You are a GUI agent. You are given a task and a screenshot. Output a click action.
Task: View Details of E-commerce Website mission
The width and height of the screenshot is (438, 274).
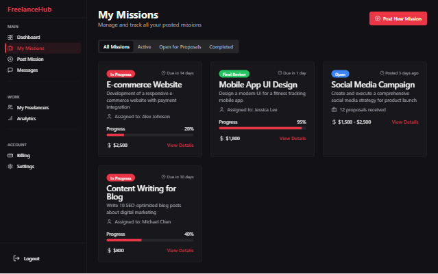pos(180,145)
